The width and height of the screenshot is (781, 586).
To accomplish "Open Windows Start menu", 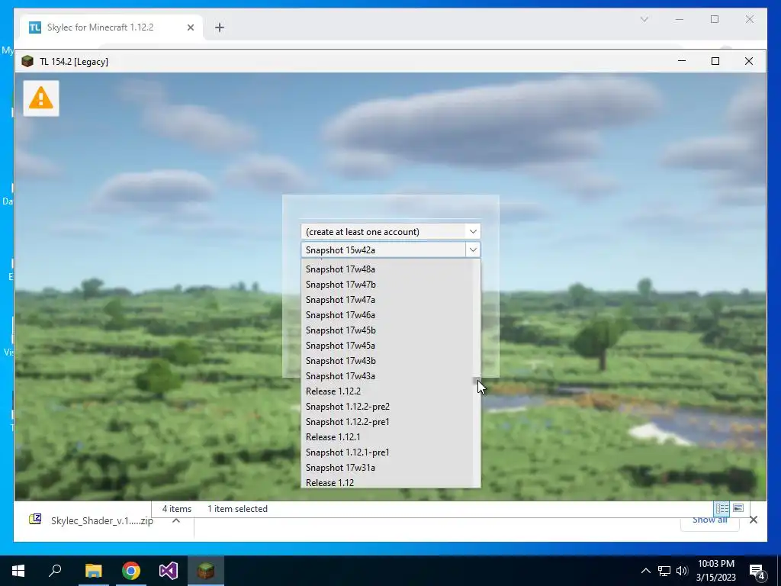I will [x=18, y=571].
